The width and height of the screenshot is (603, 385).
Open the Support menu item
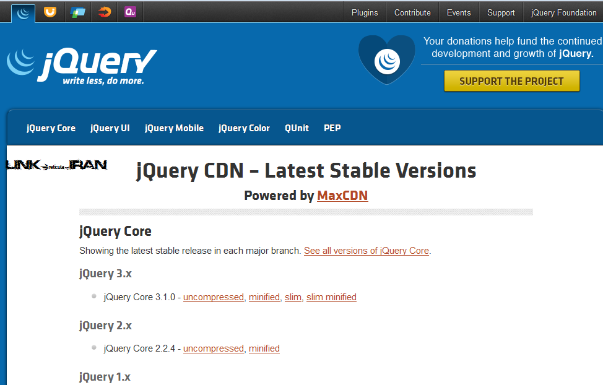(501, 13)
